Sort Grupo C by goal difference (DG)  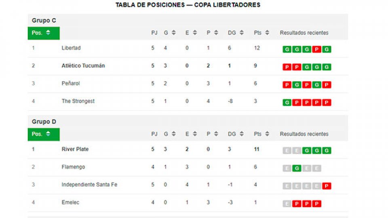click(x=235, y=33)
